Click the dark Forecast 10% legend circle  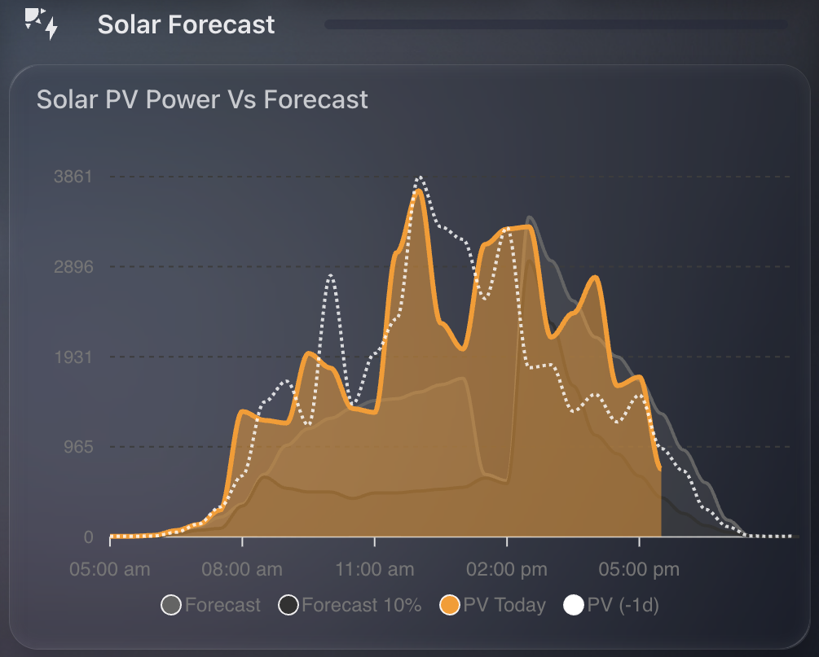288,606
